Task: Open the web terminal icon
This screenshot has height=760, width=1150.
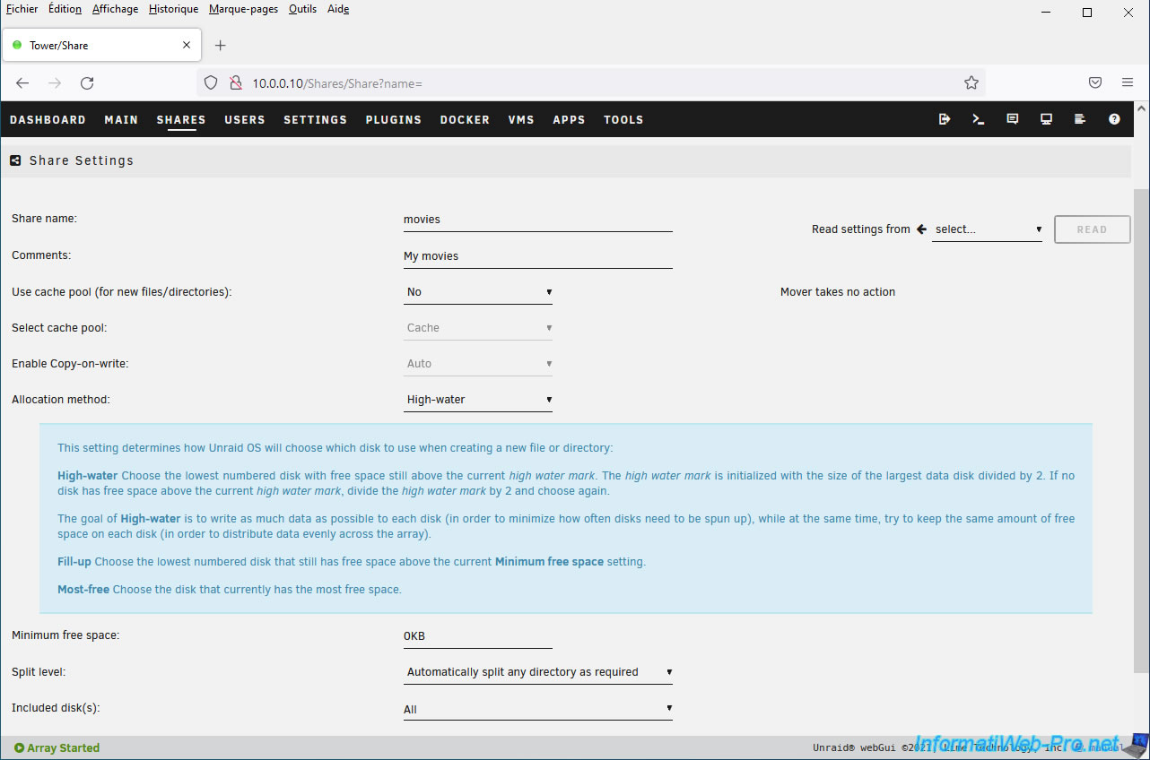Action: point(979,119)
